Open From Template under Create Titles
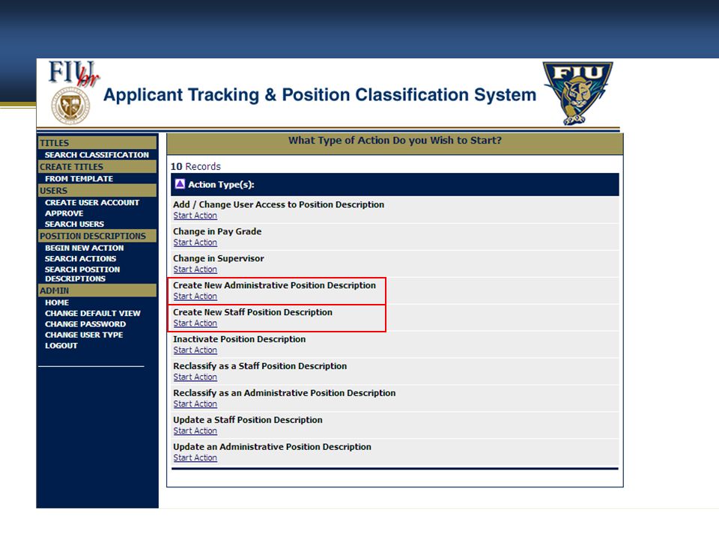Image resolution: width=719 pixels, height=539 pixels. point(79,179)
